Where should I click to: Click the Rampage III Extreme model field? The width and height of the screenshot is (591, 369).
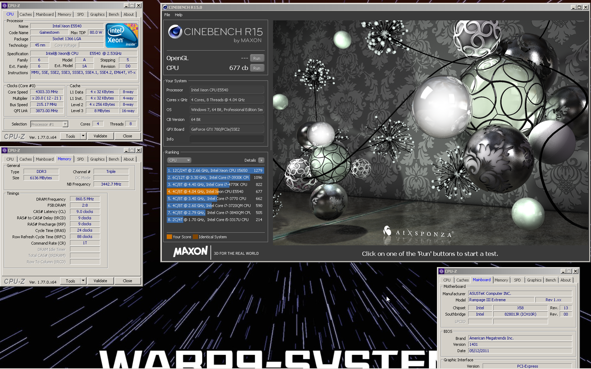coord(501,300)
